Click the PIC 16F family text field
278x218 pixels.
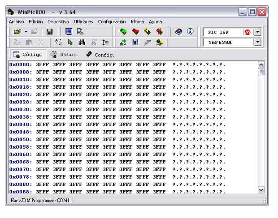pyautogui.click(x=223, y=32)
